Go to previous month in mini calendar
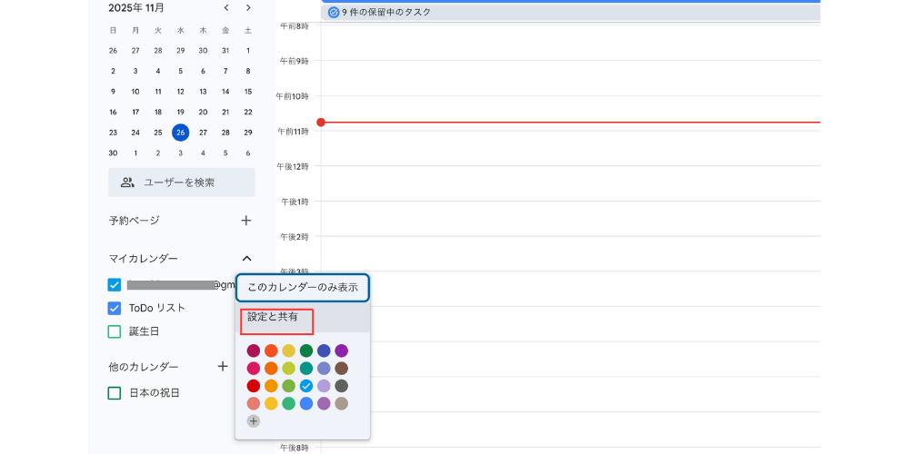This screenshot has width=909, height=454. pos(226,8)
